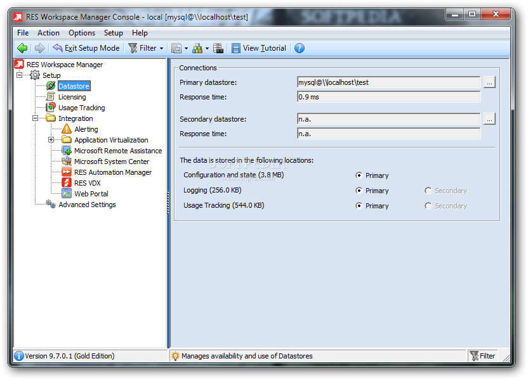Viewport: 528px width, 380px height.
Task: Browse for the primary datastore with ellipsis button
Action: 490,82
